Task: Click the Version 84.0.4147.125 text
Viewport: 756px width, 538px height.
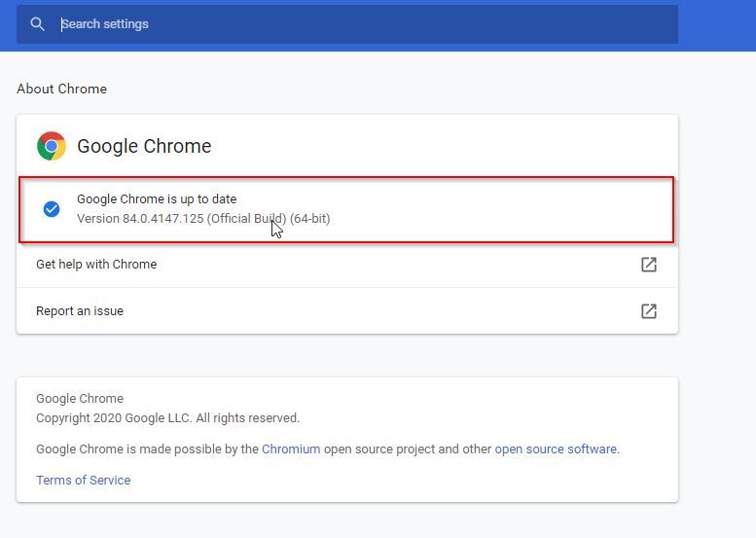Action: [x=140, y=218]
